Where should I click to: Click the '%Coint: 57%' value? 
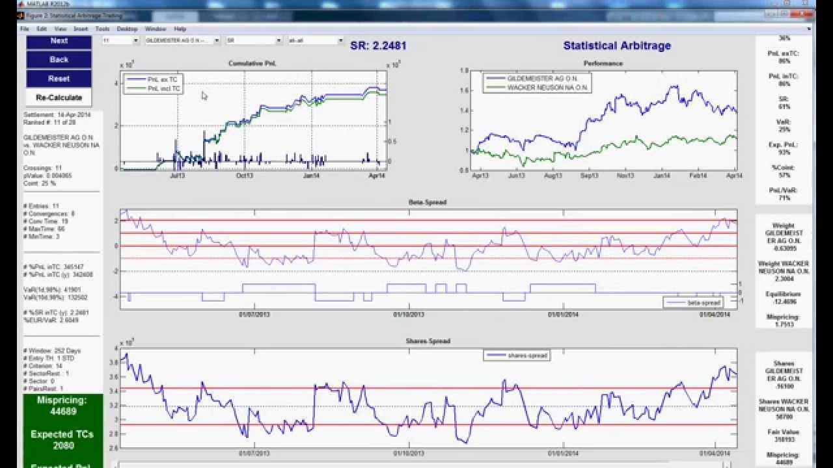coord(784,171)
